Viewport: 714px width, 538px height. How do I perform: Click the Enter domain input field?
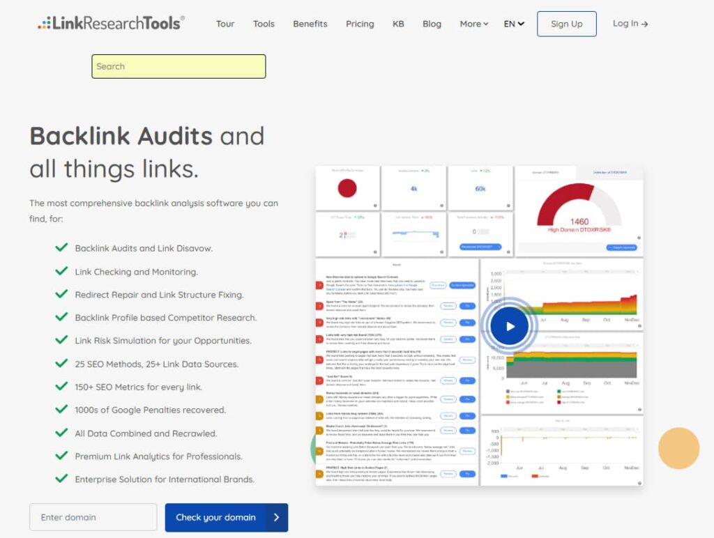tap(93, 517)
